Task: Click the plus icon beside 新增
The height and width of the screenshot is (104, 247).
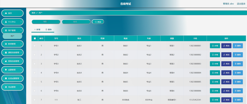Action: point(35,29)
